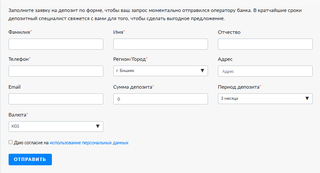320x173 pixels.
Task: Select the Сумма депозита field showing 0
Action: [x=160, y=99]
